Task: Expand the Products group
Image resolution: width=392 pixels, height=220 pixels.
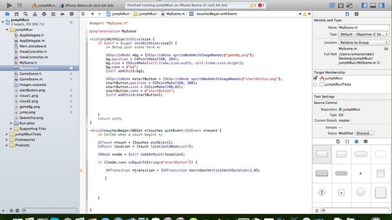Action: (7, 145)
